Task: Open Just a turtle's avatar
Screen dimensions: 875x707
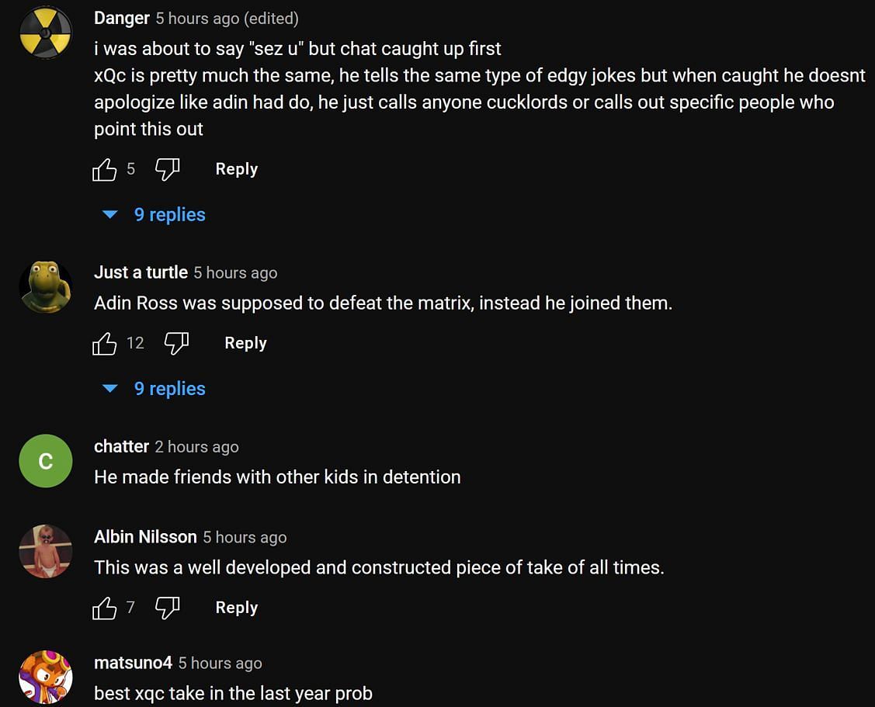Action: (46, 286)
